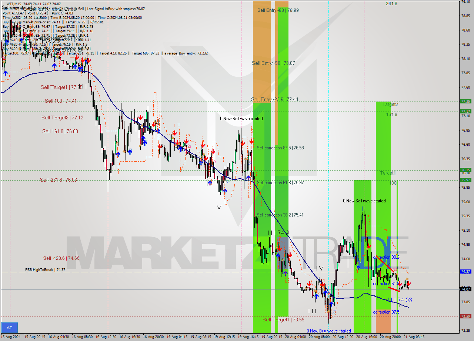474x341 pixels.
Task: Click the green 77.17 price tag
Action: tap(465, 111)
